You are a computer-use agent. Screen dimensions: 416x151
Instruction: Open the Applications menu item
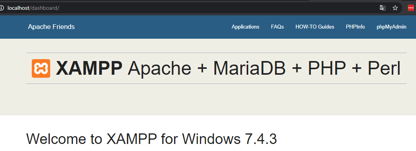245,27
